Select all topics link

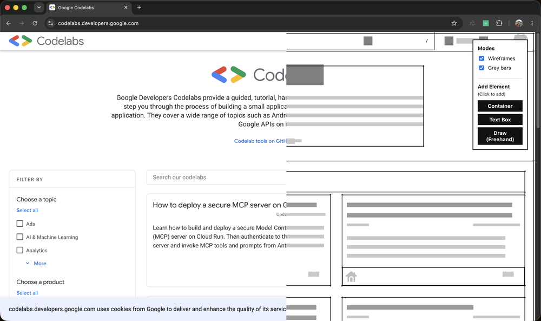27,210
